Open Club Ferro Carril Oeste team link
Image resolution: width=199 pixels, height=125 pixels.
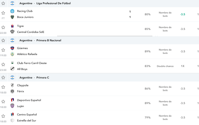[x=32, y=63]
